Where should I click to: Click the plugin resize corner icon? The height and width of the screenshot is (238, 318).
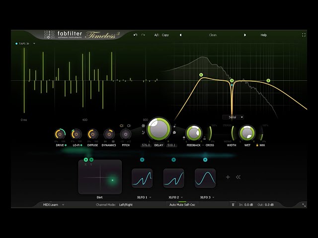pyautogui.click(x=304, y=205)
